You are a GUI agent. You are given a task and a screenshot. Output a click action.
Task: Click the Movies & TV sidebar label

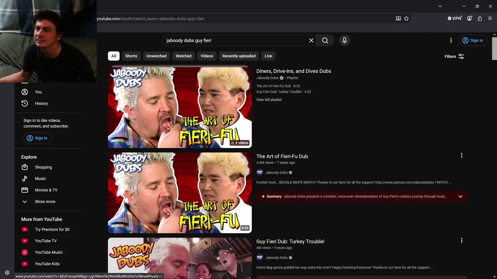point(46,190)
